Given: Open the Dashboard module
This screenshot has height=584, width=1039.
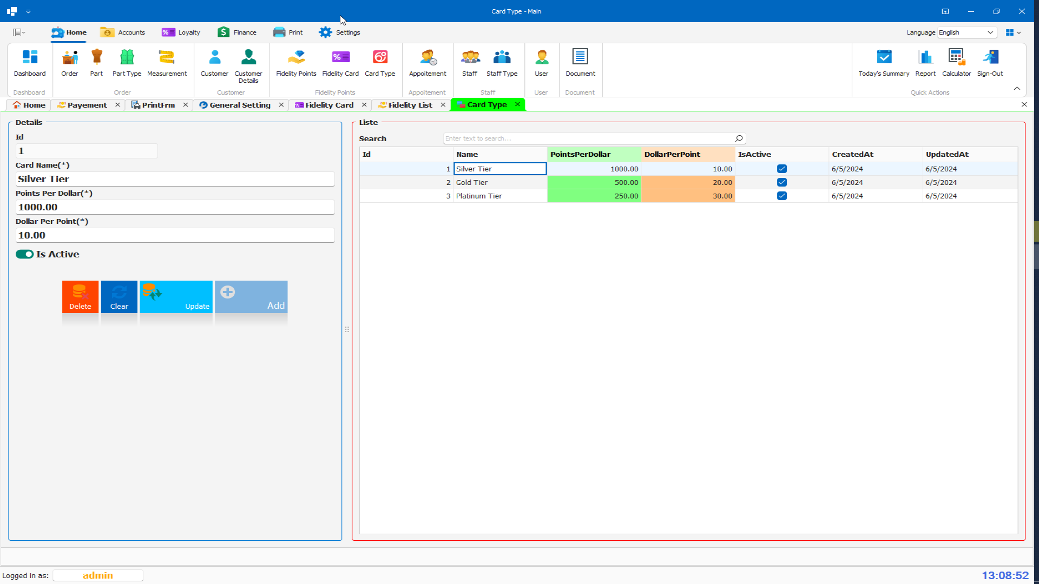Looking at the screenshot, I should [29, 63].
